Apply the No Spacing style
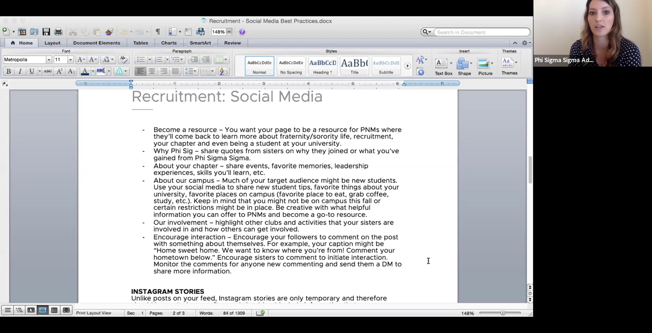652x333 pixels. 291,66
